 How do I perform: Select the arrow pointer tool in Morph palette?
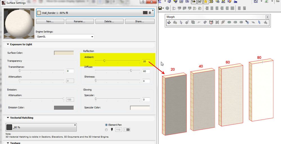pyautogui.click(x=181, y=22)
